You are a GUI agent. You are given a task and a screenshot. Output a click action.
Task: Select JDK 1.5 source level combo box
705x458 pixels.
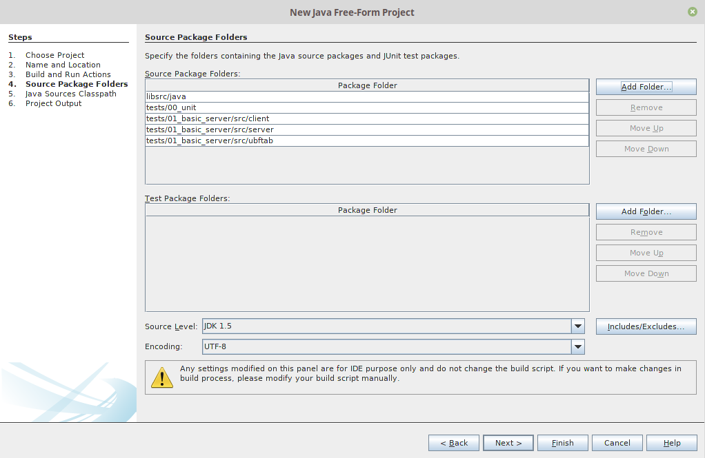[386, 326]
